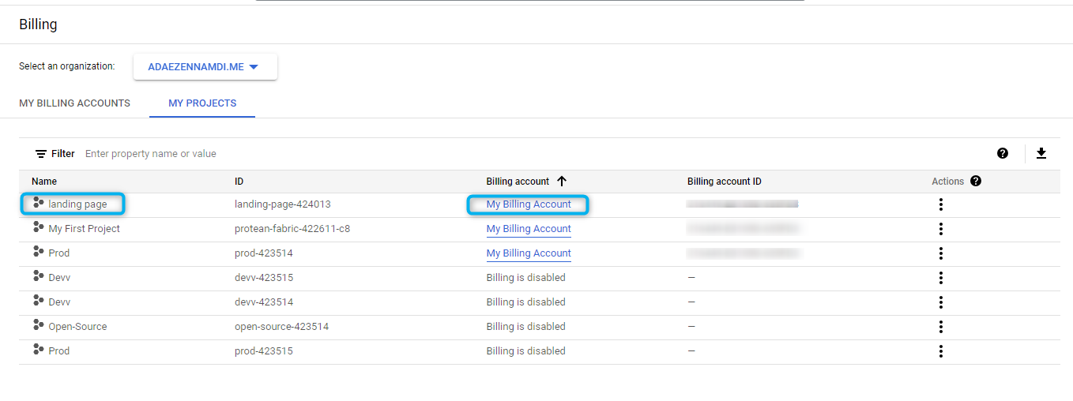
Task: Select the My Projects tab
Action: 202,103
